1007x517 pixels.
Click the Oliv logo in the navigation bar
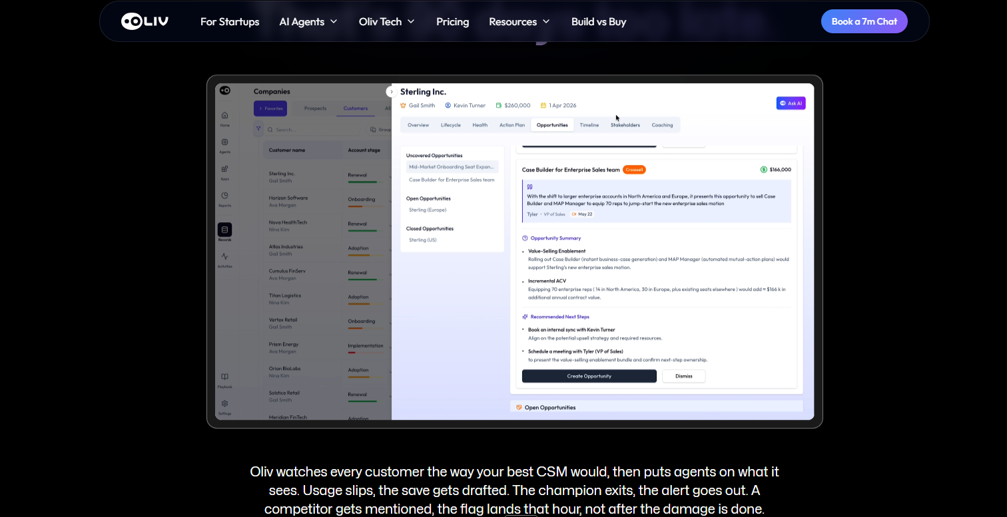(145, 21)
